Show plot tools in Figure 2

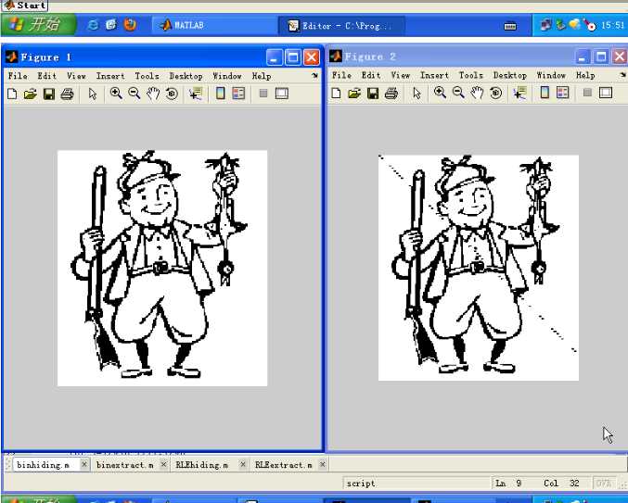[x=606, y=93]
